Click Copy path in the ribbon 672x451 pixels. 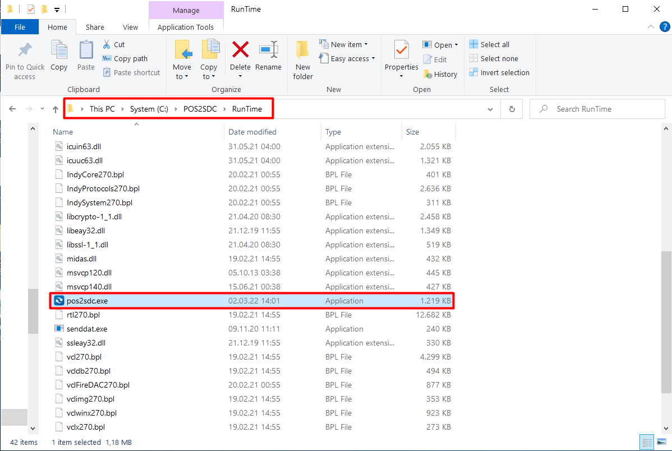[125, 59]
